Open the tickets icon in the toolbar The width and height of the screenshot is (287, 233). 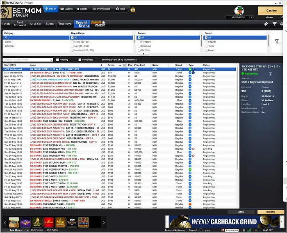coord(266,24)
